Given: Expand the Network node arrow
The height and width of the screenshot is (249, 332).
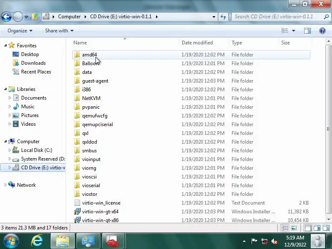Looking at the screenshot, I should click(x=5, y=185).
